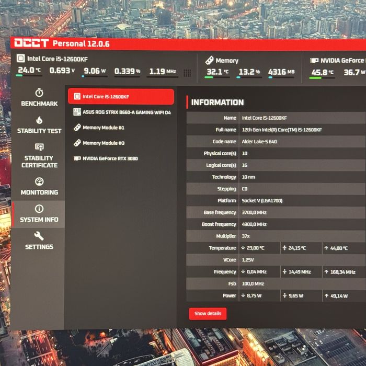The height and width of the screenshot is (366, 366).
Task: Click the Monitoring gauge icon
Action: click(39, 181)
